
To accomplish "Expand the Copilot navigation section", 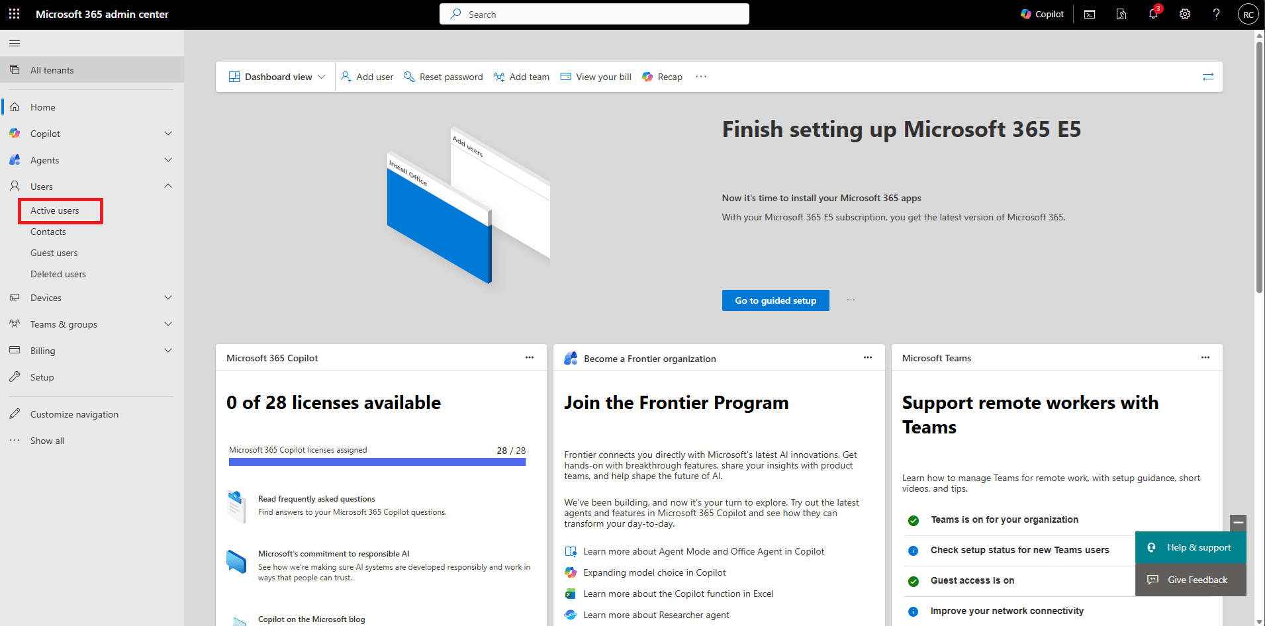I will click(168, 134).
